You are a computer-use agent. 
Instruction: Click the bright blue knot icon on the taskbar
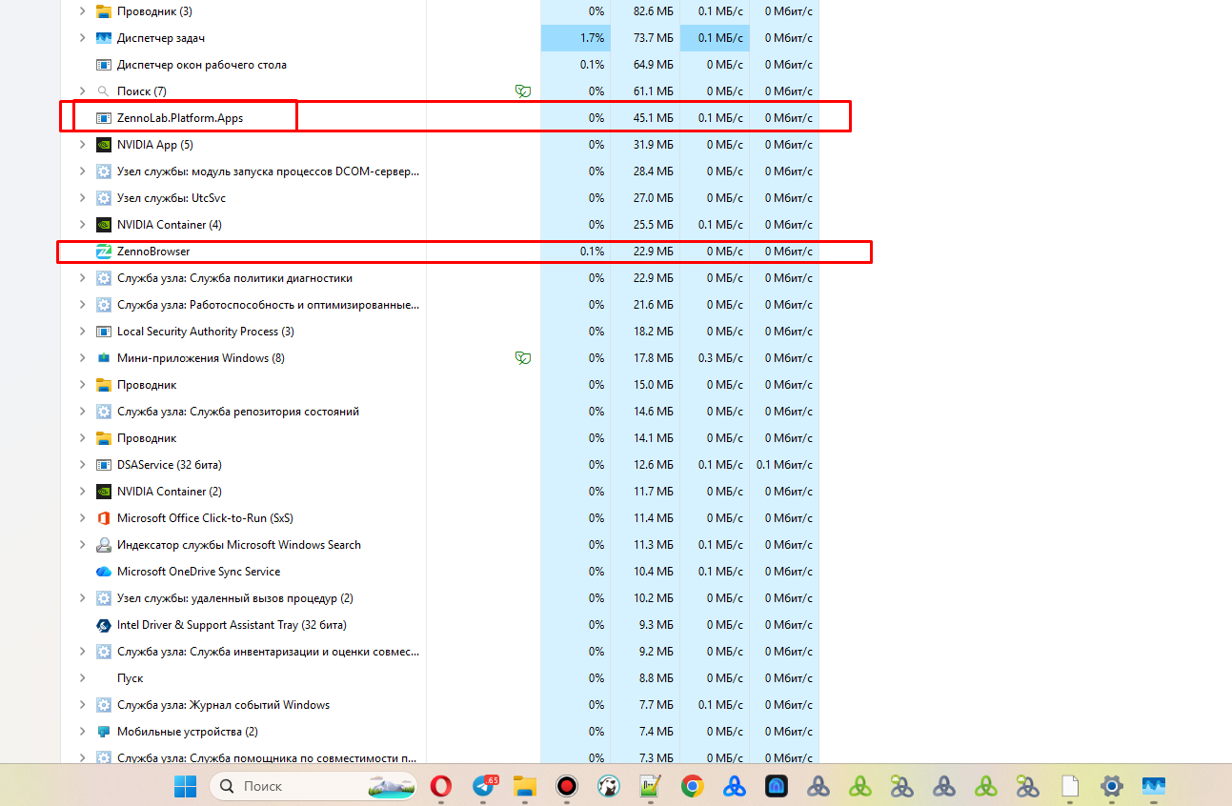[734, 786]
